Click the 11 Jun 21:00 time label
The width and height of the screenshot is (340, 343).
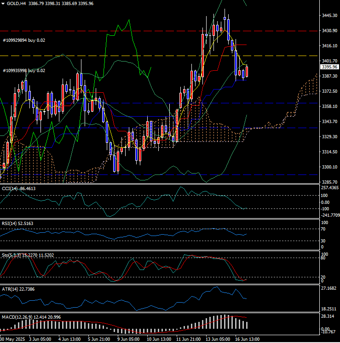click(188, 339)
